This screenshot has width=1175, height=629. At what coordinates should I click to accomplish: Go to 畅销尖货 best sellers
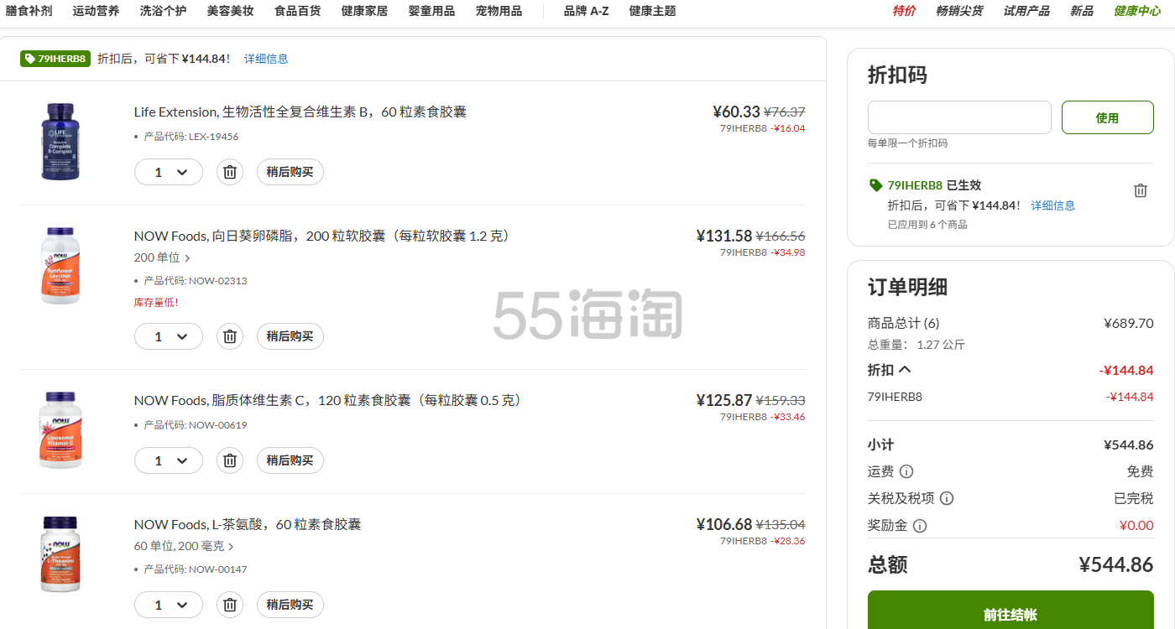959,11
